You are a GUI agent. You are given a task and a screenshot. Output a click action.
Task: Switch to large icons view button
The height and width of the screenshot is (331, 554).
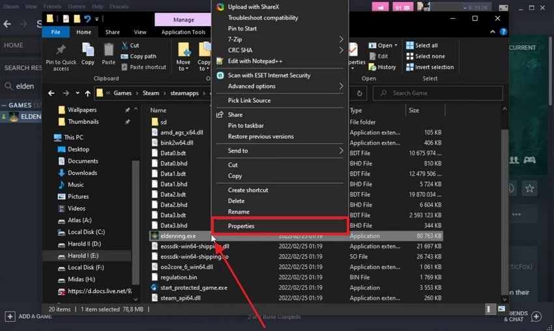502,309
